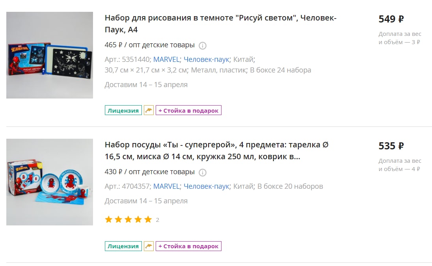Click dolphin badge icon of drawing set
This screenshot has width=432, height=266.
coord(149,110)
